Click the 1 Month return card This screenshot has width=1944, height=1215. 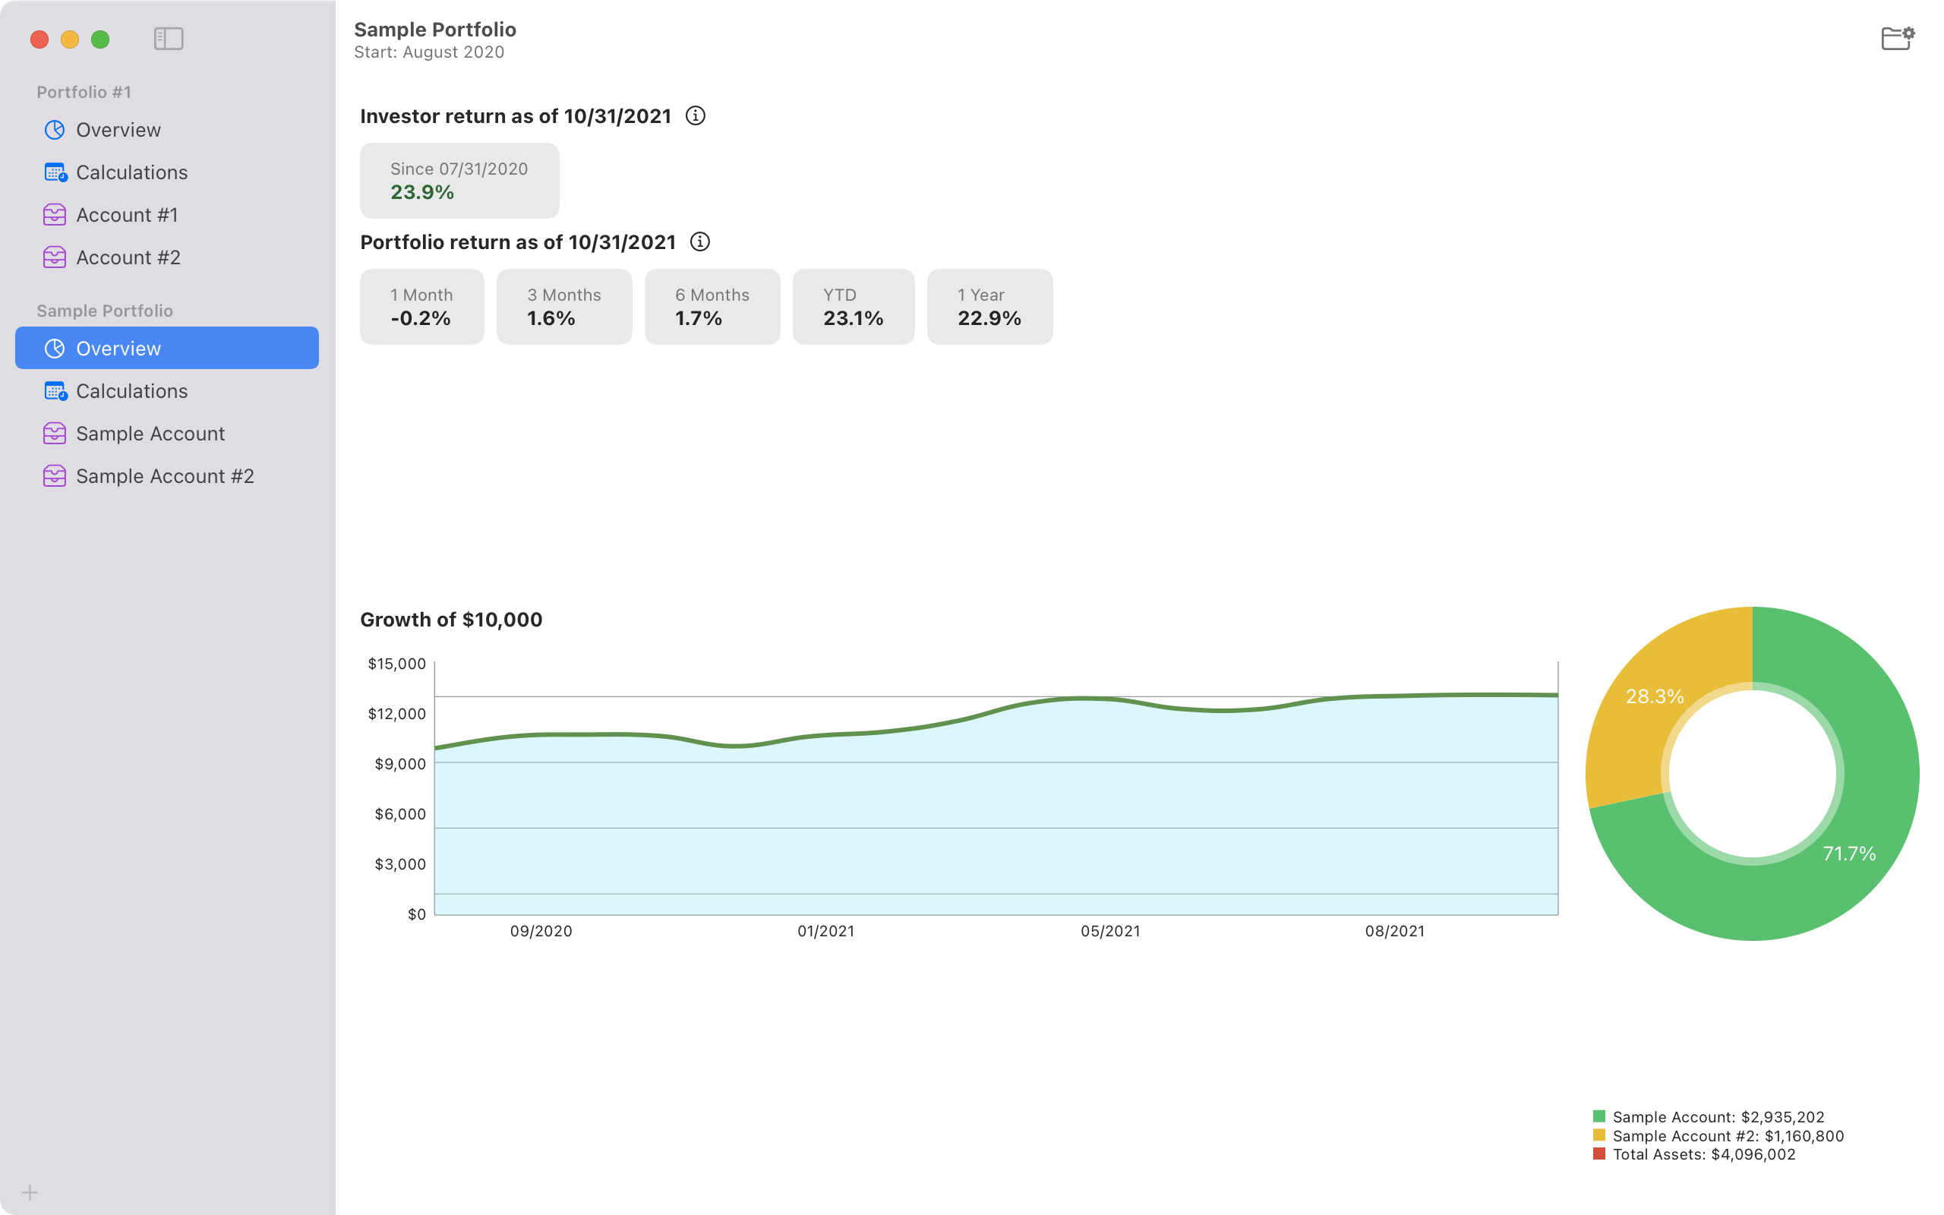click(421, 307)
